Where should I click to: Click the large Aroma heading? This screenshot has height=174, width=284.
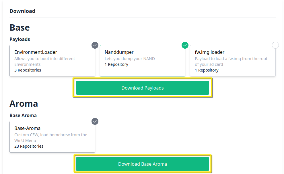[24, 104]
